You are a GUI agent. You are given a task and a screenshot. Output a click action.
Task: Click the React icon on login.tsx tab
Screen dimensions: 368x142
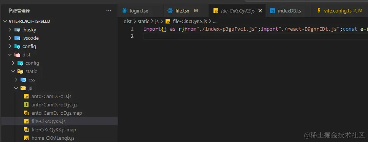(x=124, y=11)
